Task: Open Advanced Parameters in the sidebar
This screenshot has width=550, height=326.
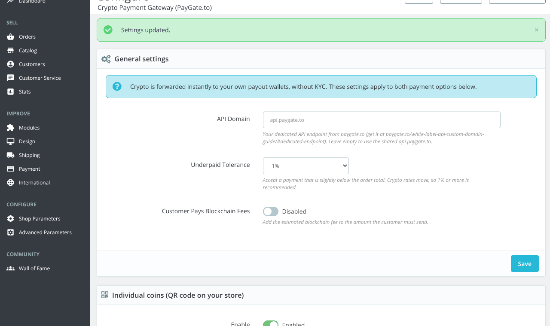Action: [45, 232]
